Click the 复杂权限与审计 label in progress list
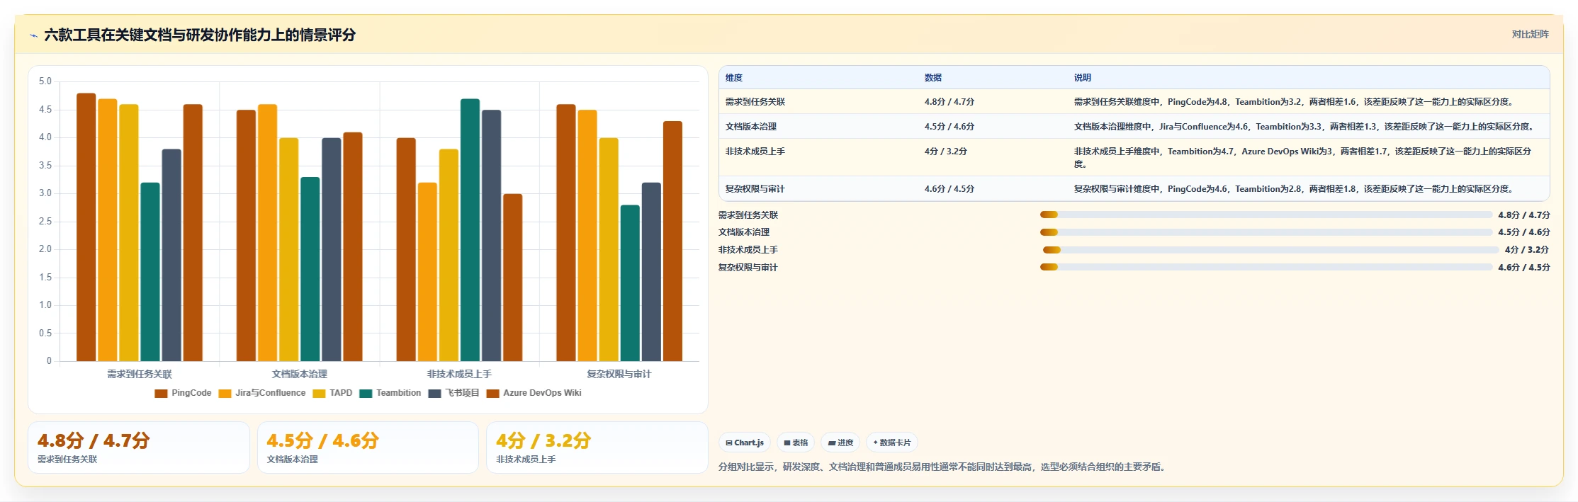The height and width of the screenshot is (502, 1578). pos(748,268)
